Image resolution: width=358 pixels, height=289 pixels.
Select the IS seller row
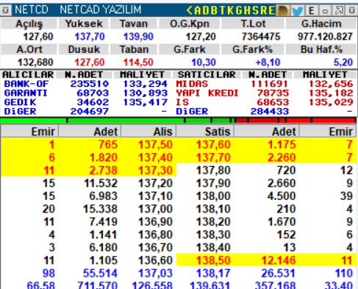tap(265, 102)
